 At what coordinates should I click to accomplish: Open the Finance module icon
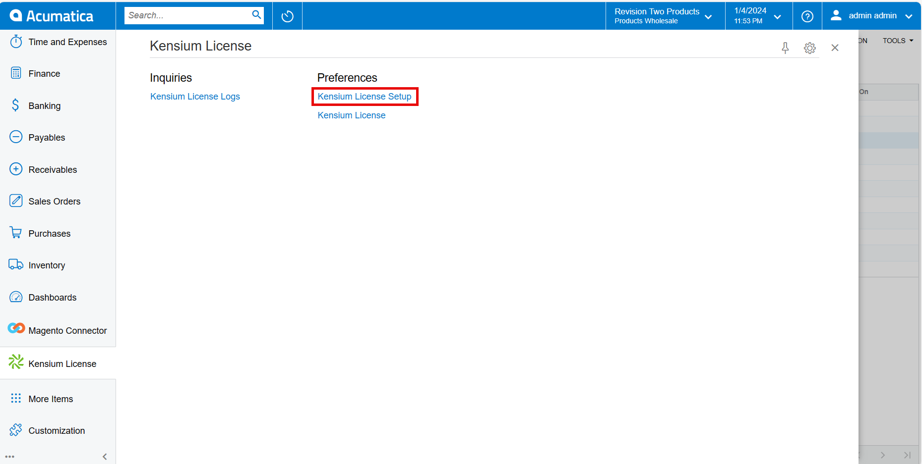point(16,73)
